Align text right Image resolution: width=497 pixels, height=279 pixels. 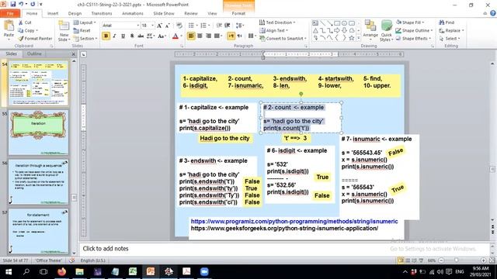(x=208, y=36)
